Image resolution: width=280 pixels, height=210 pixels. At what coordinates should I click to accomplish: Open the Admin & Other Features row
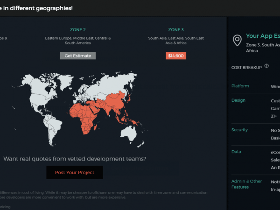click(x=246, y=184)
